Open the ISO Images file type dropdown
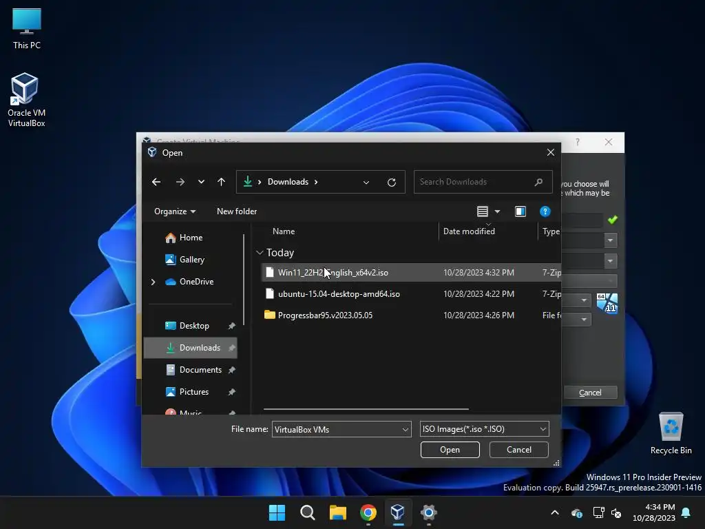Image resolution: width=705 pixels, height=529 pixels. [484, 429]
